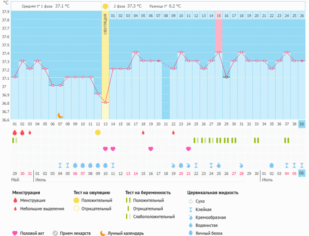Click the pink phase-2 day 15 column header
Image resolution: width=309 pixels, height=236 pixels.
[219, 16]
